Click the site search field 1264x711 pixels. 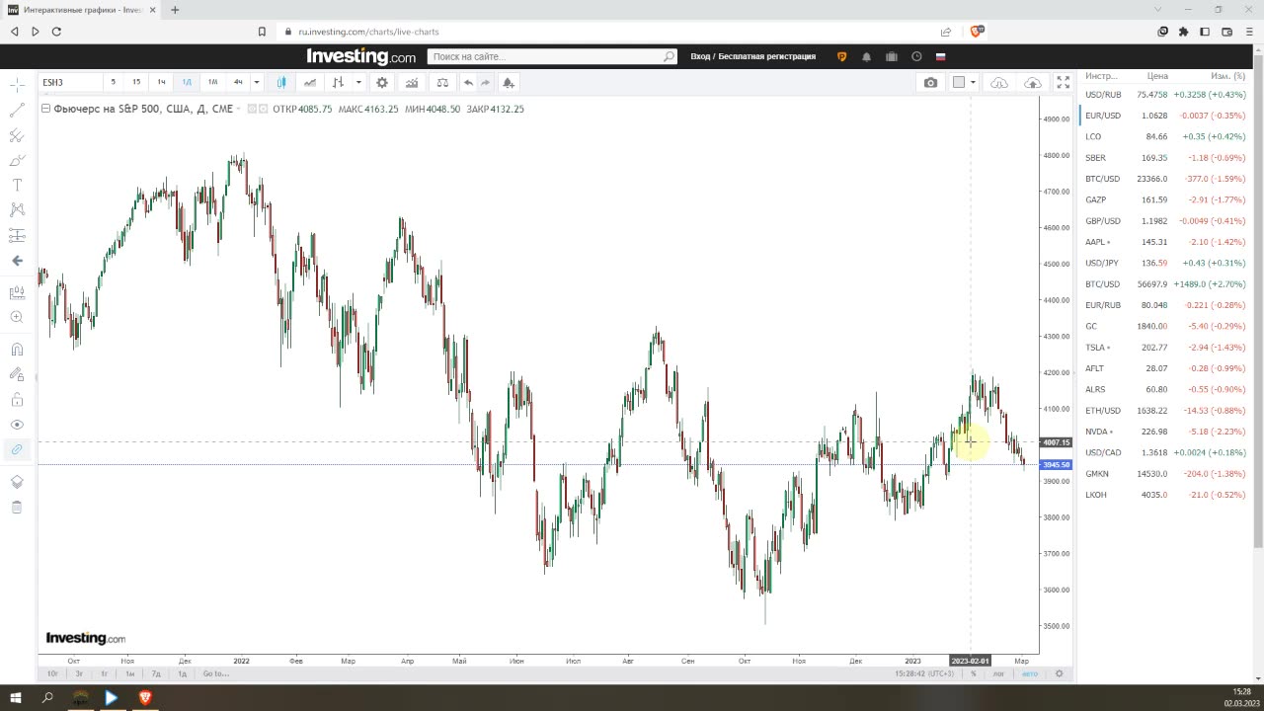[x=552, y=56]
